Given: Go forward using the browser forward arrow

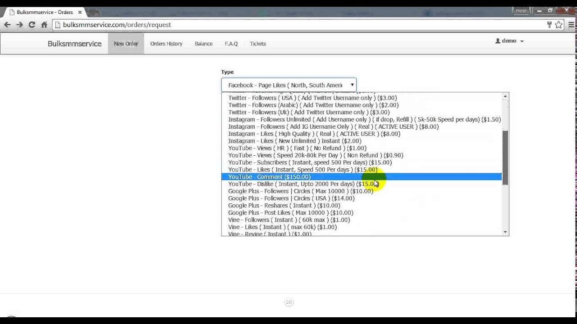Looking at the screenshot, I should (19, 25).
